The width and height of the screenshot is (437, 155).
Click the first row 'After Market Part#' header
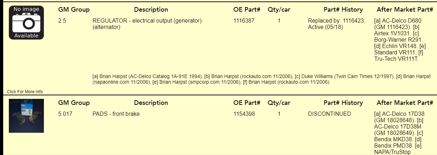405,10
